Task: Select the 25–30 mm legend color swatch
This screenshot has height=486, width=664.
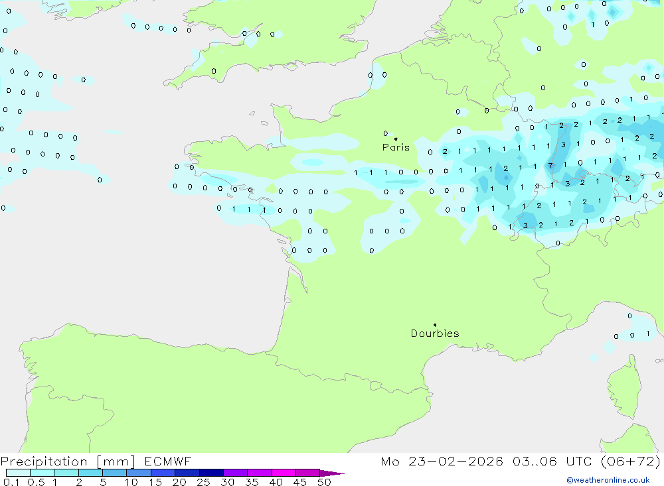Action: [x=211, y=473]
